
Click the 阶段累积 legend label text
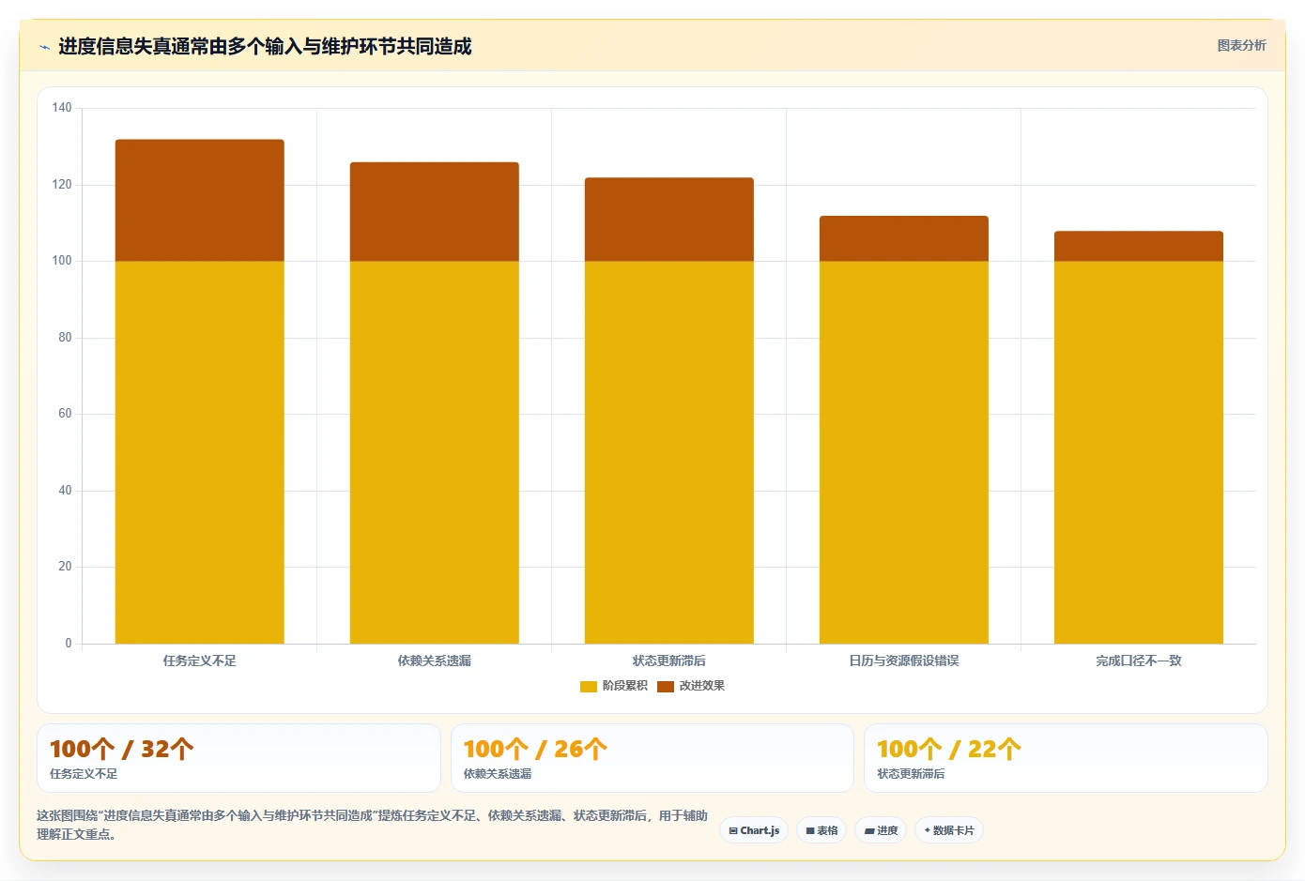tap(625, 686)
